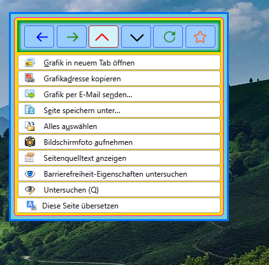Select Grafikadresse kopieren
The width and height of the screenshot is (269, 265).
119,78
